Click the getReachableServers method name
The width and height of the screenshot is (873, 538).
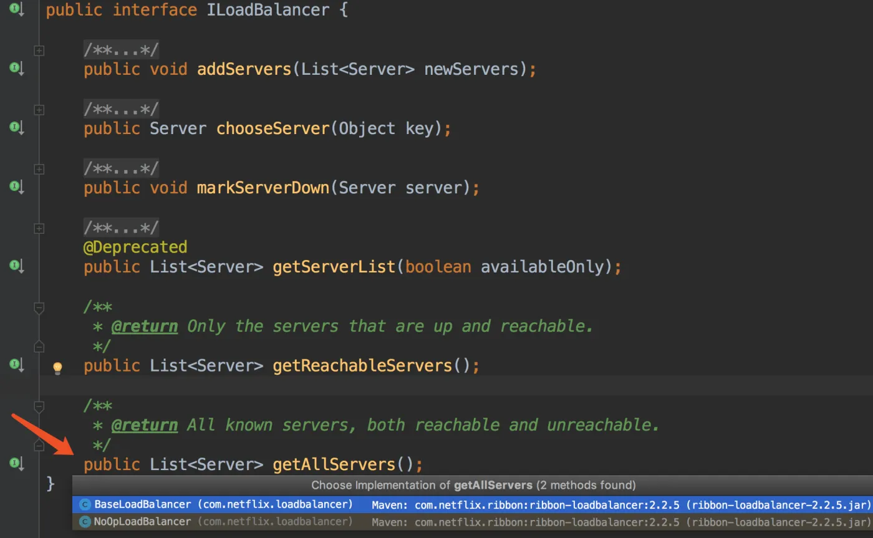pyautogui.click(x=362, y=365)
